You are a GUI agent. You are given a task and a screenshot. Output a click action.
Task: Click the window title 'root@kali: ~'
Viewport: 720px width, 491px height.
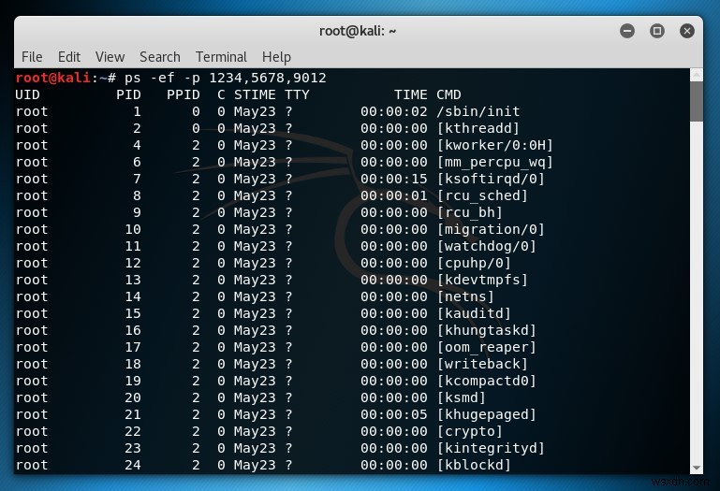(x=358, y=31)
